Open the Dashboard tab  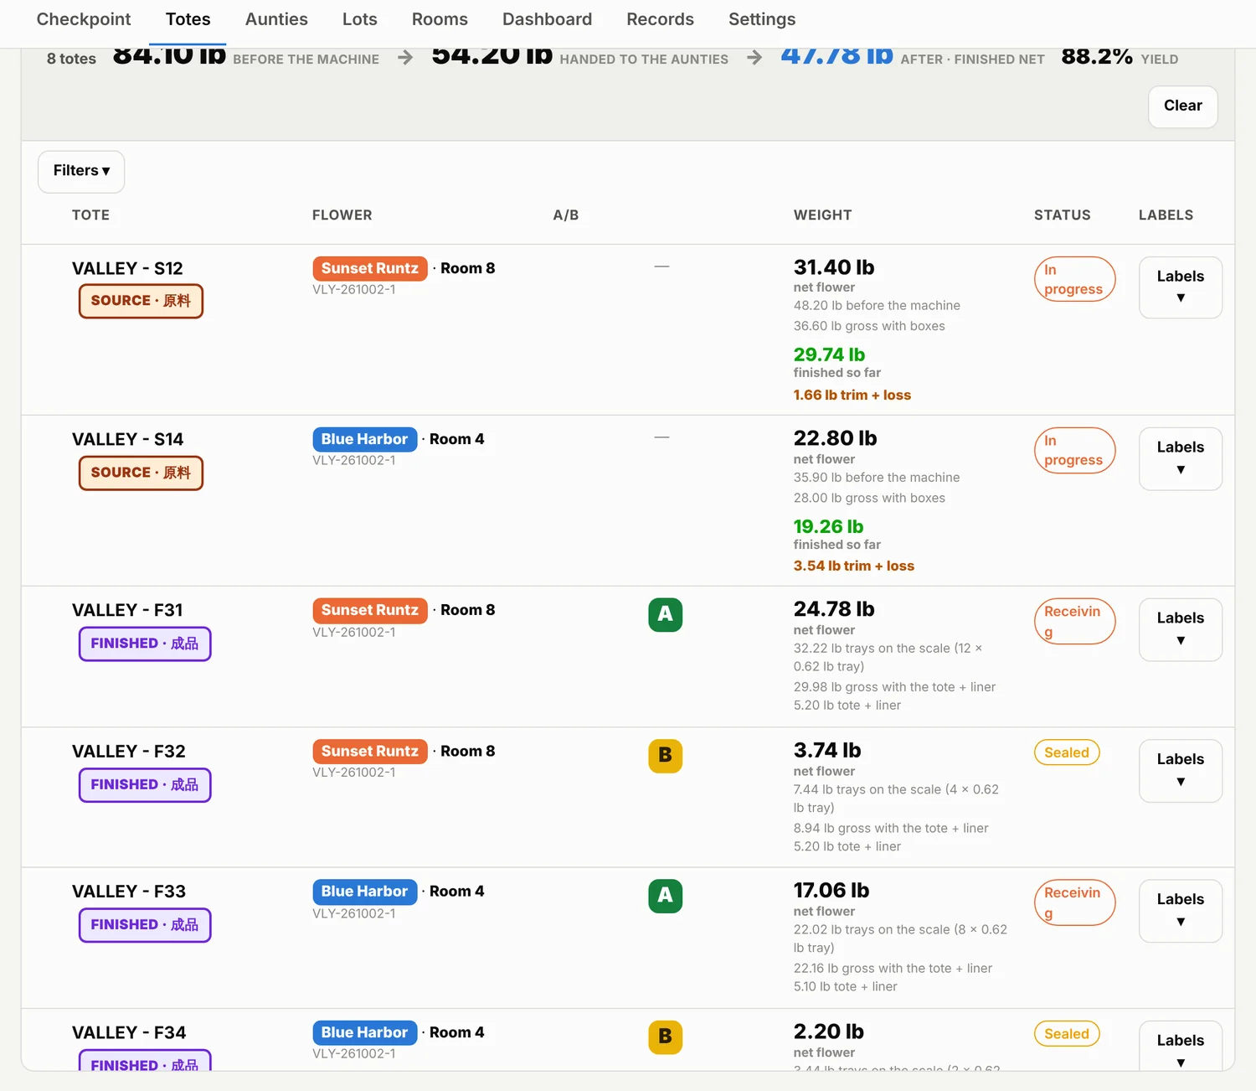pyautogui.click(x=547, y=19)
